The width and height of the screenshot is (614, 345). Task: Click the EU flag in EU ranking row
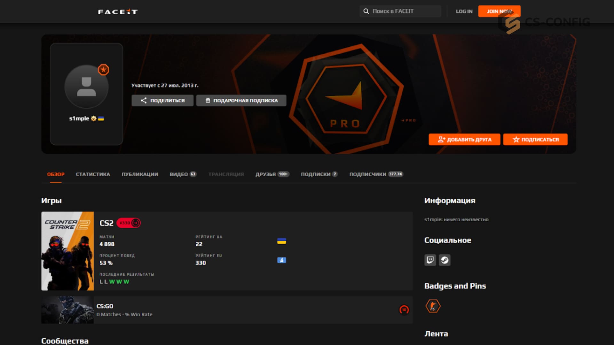point(282,260)
